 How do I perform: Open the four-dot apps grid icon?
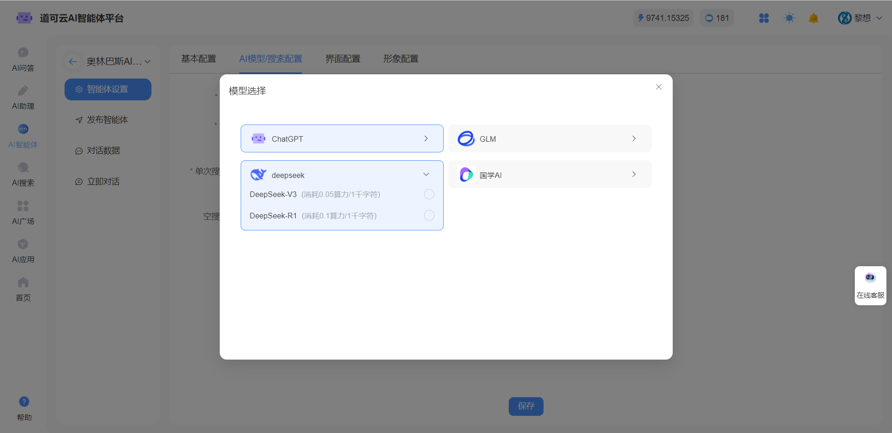[x=764, y=18]
